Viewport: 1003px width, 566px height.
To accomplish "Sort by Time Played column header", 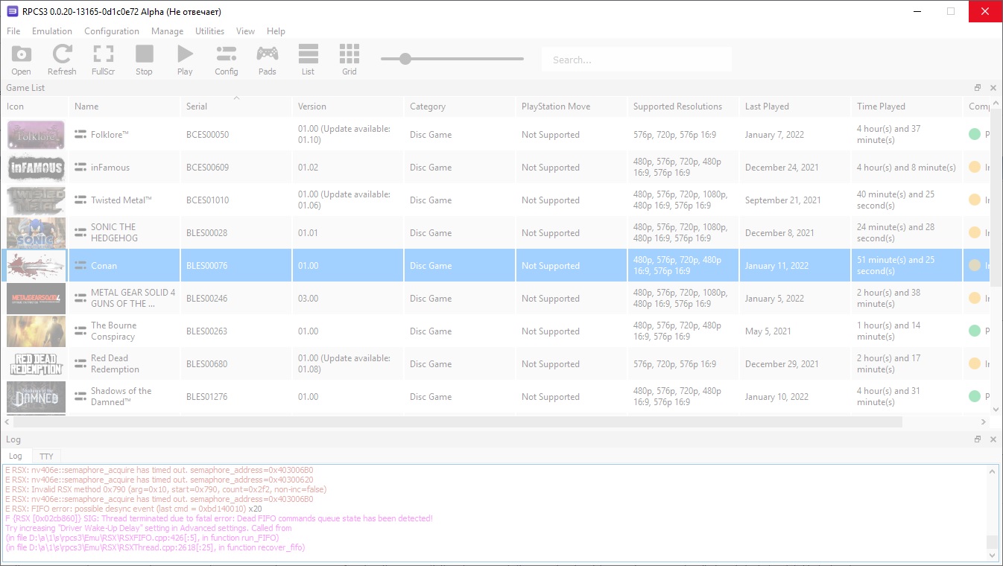I will coord(907,106).
